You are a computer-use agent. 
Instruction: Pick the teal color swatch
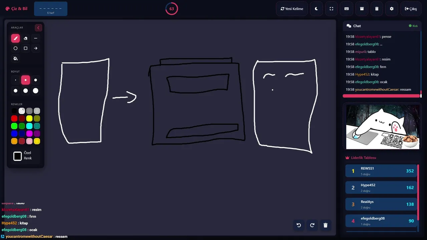pos(37,126)
